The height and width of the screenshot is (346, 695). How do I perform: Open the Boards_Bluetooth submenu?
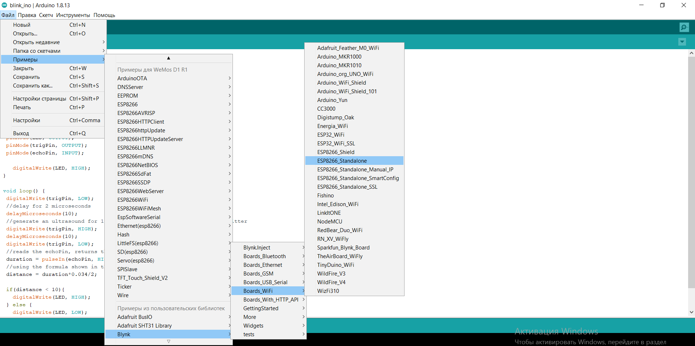click(268, 256)
